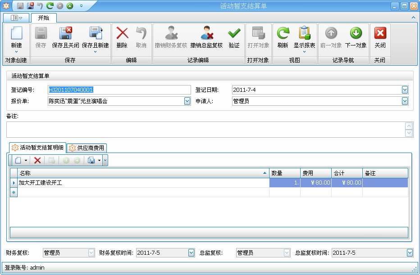Click the 保存 (Save) ribbon icon
Viewport: 420px width, 275px height.
pos(41,33)
